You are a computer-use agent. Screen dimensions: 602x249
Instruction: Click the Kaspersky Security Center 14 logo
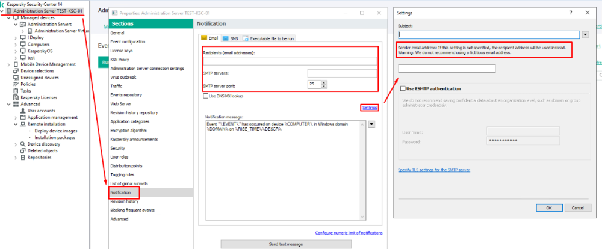point(3,4)
